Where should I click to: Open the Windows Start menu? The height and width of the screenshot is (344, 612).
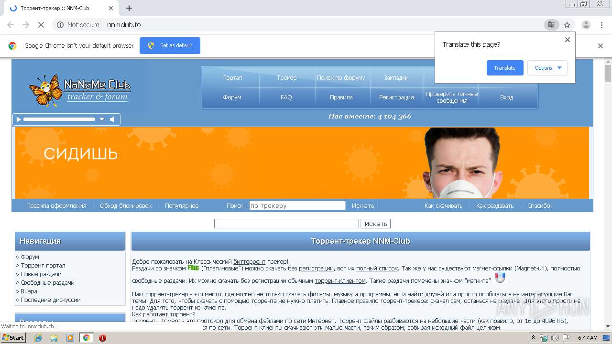(13, 338)
